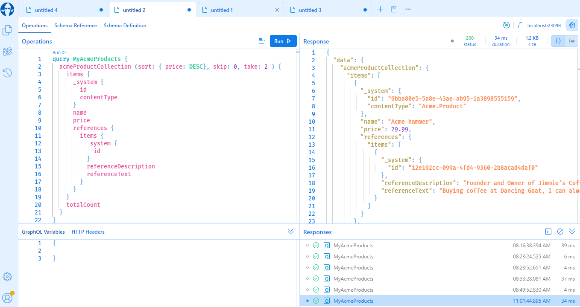Image resolution: width=580 pixels, height=307 pixels.
Task: Open the HTTP Headers tab
Action: coord(88,232)
